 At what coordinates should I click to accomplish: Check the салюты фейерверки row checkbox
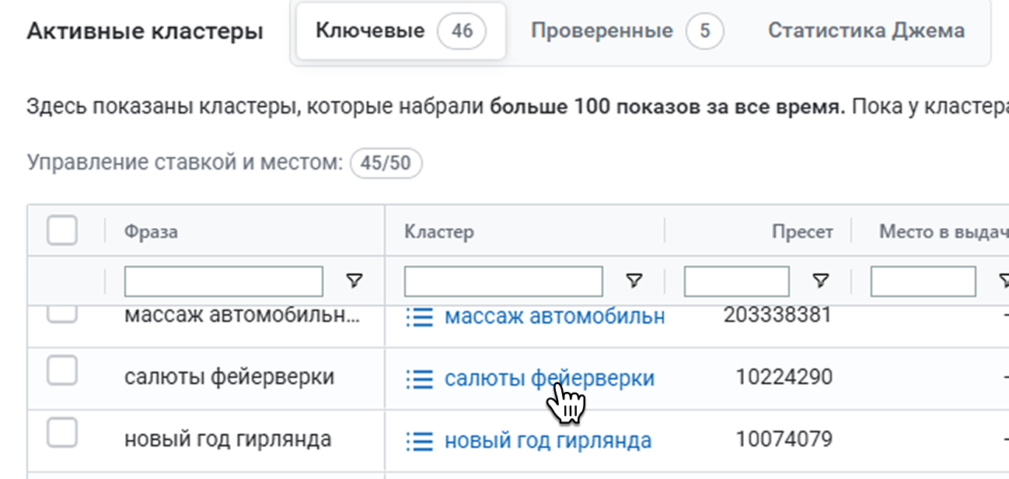pos(62,372)
